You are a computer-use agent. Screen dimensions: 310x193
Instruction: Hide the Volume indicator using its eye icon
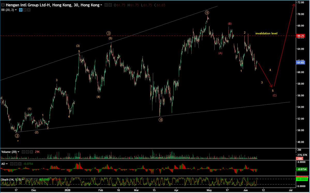click(23, 152)
